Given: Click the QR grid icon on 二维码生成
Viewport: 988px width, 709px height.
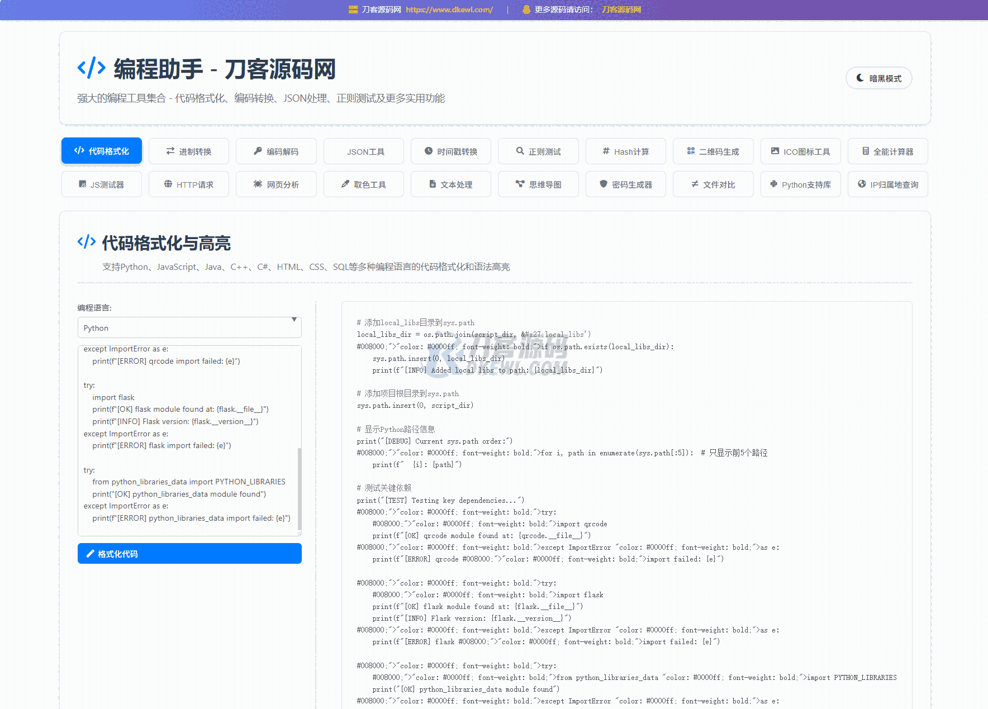Looking at the screenshot, I should tap(691, 151).
